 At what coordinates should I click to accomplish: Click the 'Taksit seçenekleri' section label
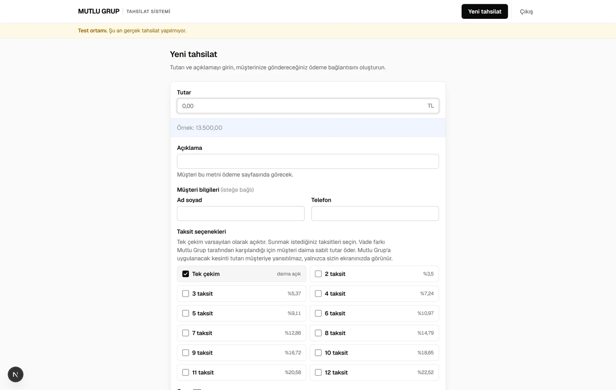[201, 232]
